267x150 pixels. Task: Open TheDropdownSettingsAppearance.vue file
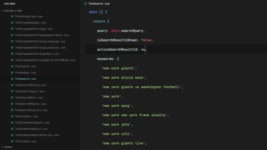pyautogui.click(x=42, y=35)
